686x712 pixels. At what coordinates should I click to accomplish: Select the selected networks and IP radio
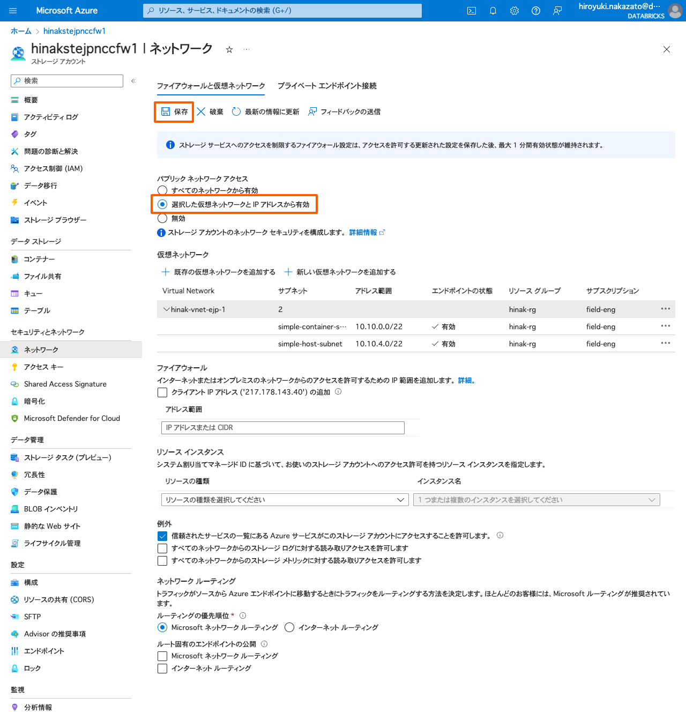pos(162,204)
